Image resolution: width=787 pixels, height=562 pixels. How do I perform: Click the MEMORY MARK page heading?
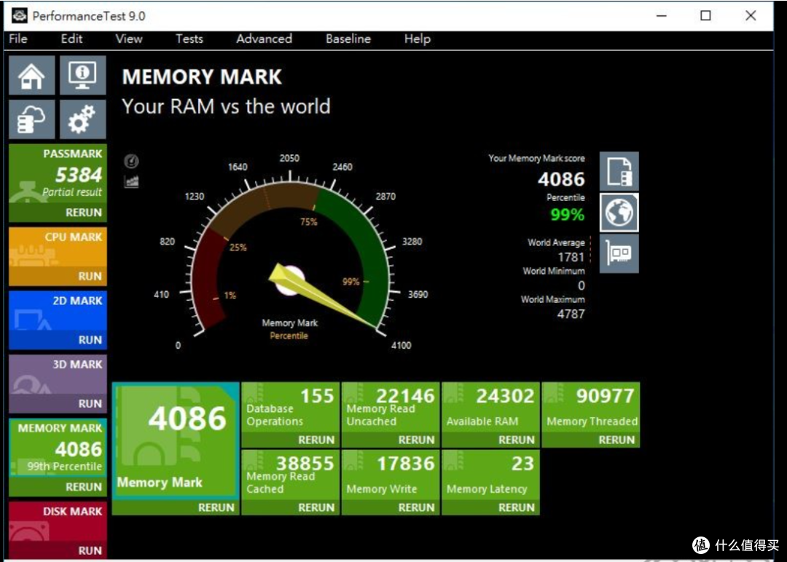(x=202, y=76)
